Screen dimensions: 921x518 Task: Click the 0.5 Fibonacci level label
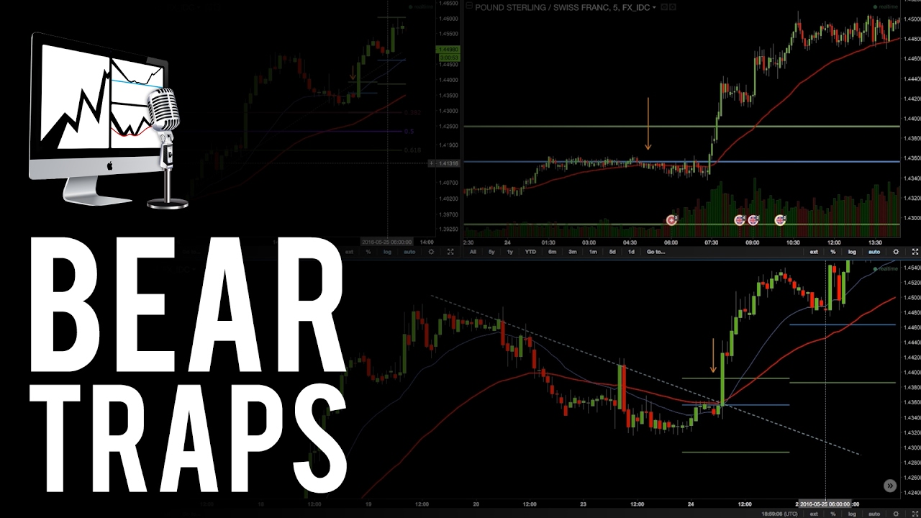409,132
